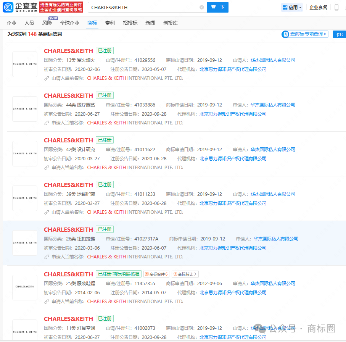Image resolution: width=346 pixels, height=342 pixels.
Task: Click the link icon in the 41011622 row
Action: pos(47,168)
